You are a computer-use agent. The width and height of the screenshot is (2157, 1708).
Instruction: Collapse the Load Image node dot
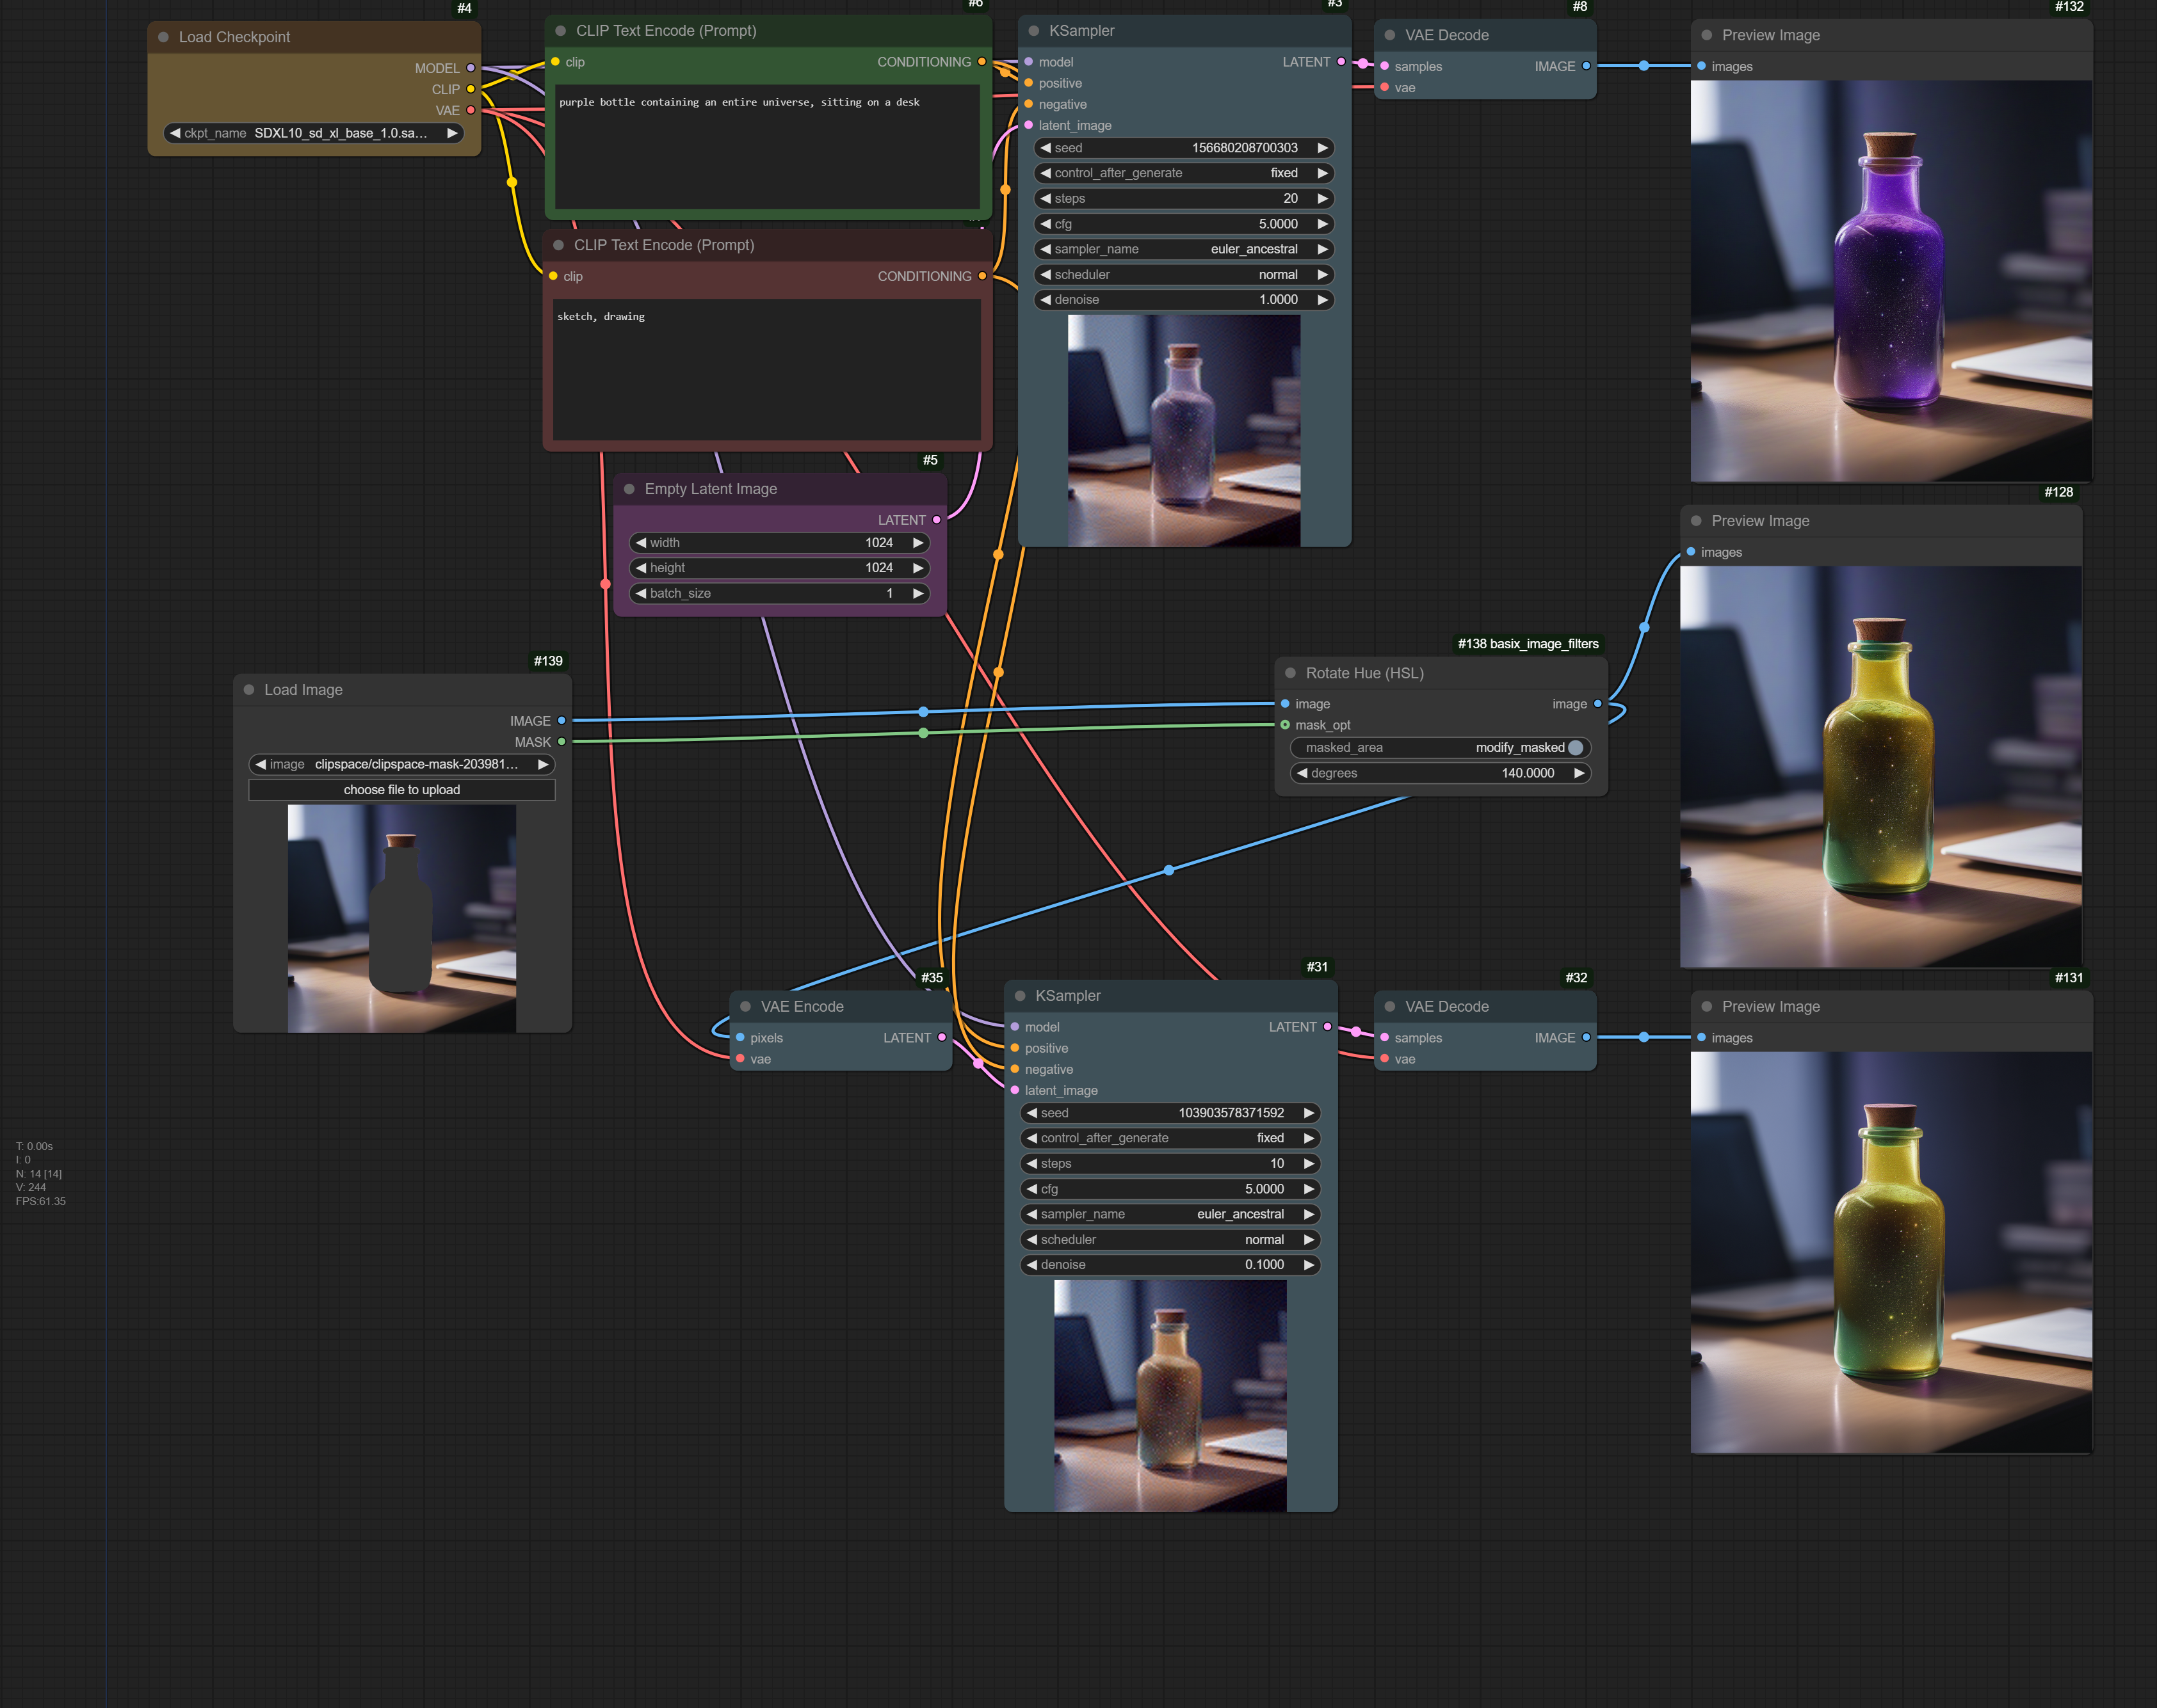(x=249, y=690)
